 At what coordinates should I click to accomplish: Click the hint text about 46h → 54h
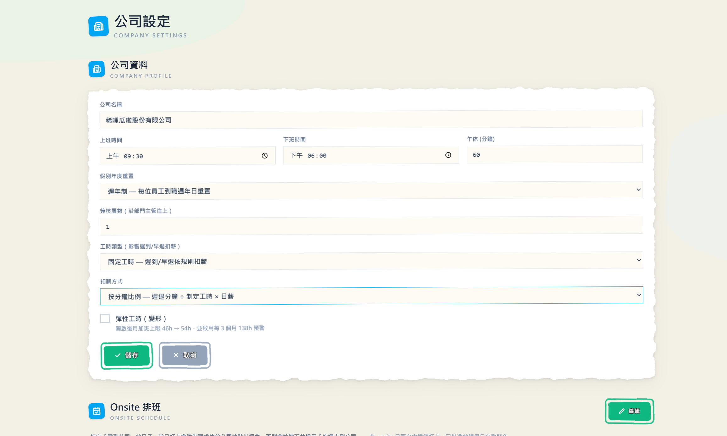190,328
